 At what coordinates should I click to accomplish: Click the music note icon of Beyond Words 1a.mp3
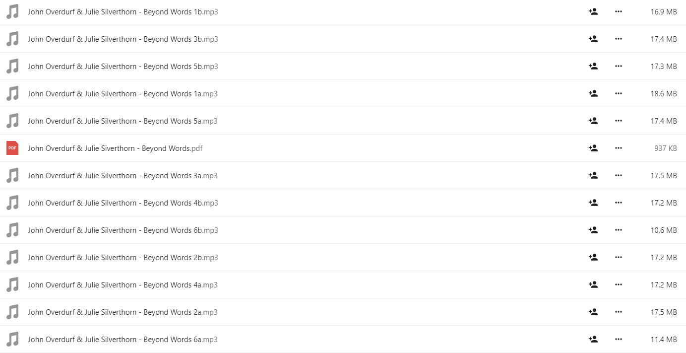pos(12,93)
